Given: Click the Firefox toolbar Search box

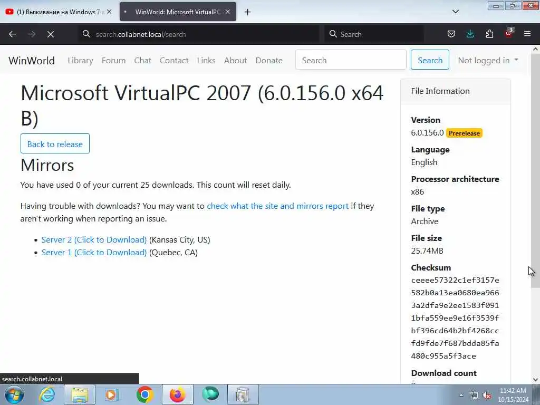Looking at the screenshot, I should click(x=374, y=34).
